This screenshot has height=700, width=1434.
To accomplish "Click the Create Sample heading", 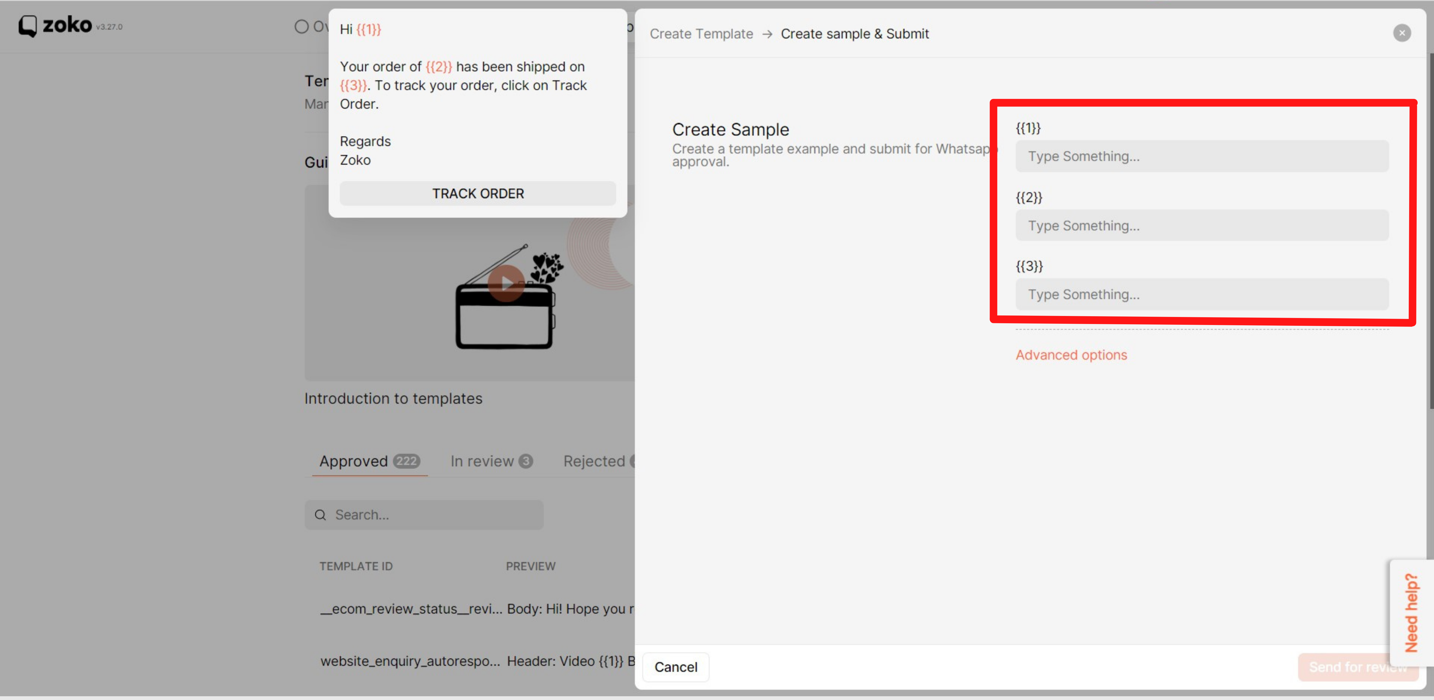I will pyautogui.click(x=730, y=130).
